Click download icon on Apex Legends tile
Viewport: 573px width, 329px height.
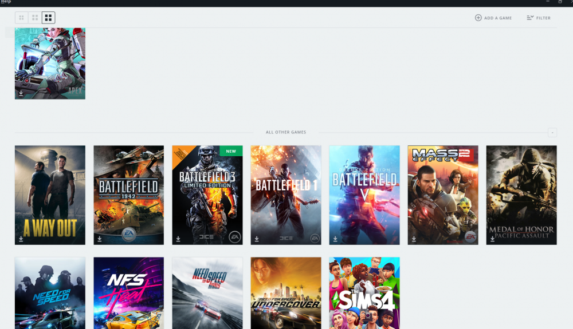(21, 93)
